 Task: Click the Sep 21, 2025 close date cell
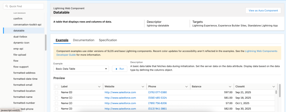243,92
